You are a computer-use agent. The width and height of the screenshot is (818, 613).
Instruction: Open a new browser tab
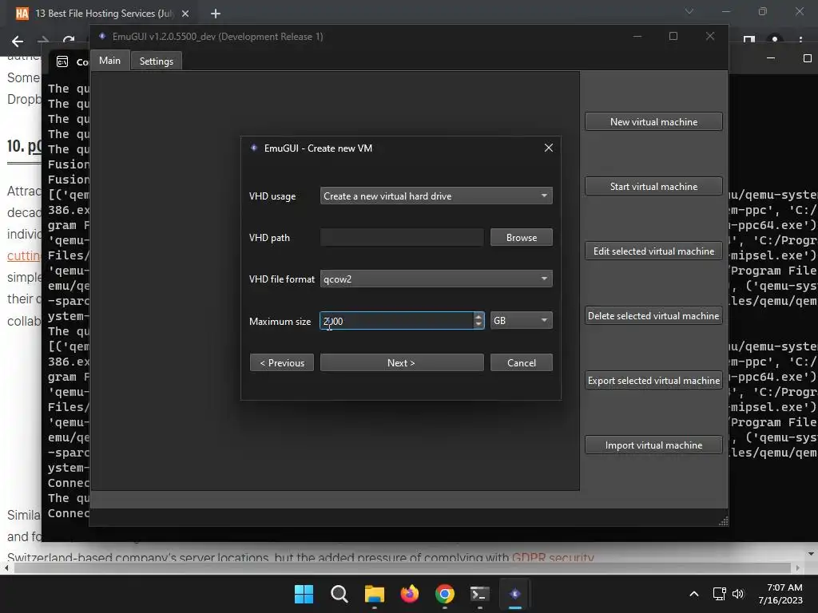click(216, 14)
